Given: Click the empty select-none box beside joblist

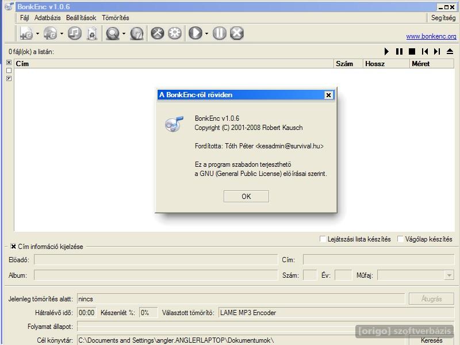Looking at the screenshot, I should pyautogui.click(x=9, y=70).
